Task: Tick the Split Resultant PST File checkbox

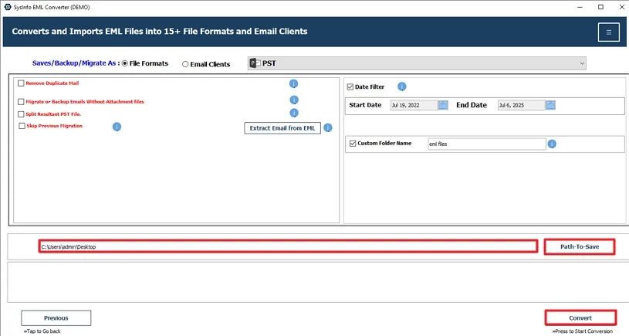Action: pyautogui.click(x=21, y=114)
